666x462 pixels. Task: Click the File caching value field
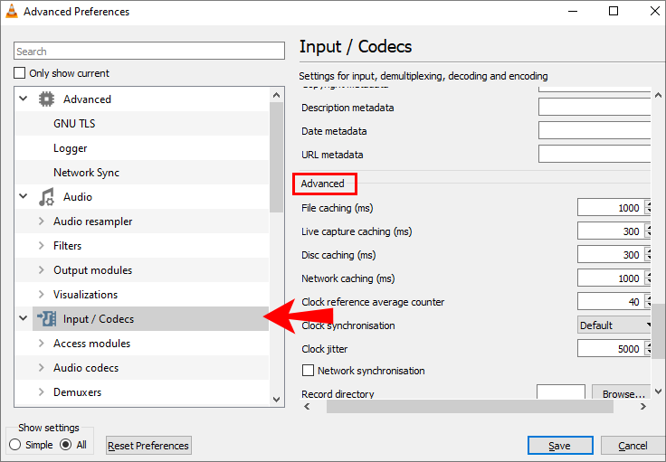610,208
